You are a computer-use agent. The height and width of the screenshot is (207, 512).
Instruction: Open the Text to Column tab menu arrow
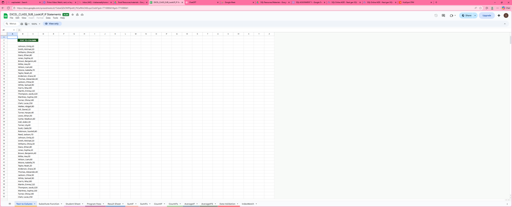(x=35, y=204)
